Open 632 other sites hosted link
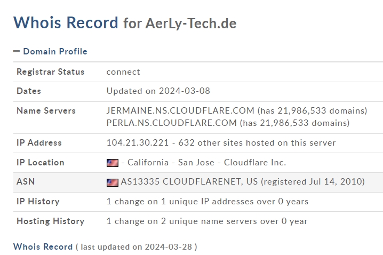Image resolution: width=383 pixels, height=255 pixels. point(257,142)
